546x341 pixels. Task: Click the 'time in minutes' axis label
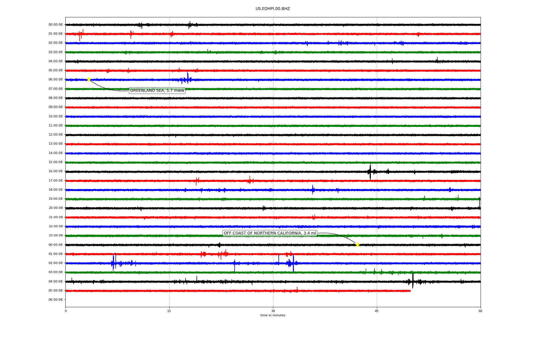coord(273,315)
